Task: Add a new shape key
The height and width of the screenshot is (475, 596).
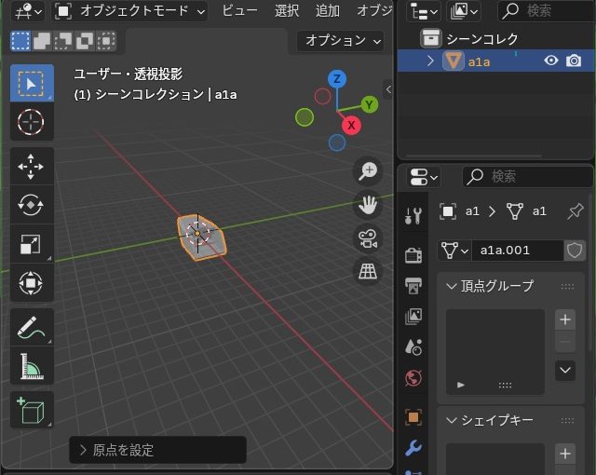Action: pyautogui.click(x=565, y=454)
